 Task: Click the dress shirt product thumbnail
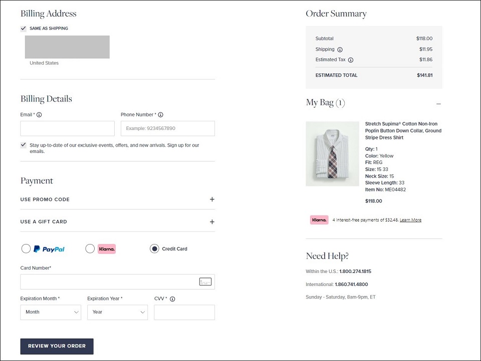[x=332, y=154]
